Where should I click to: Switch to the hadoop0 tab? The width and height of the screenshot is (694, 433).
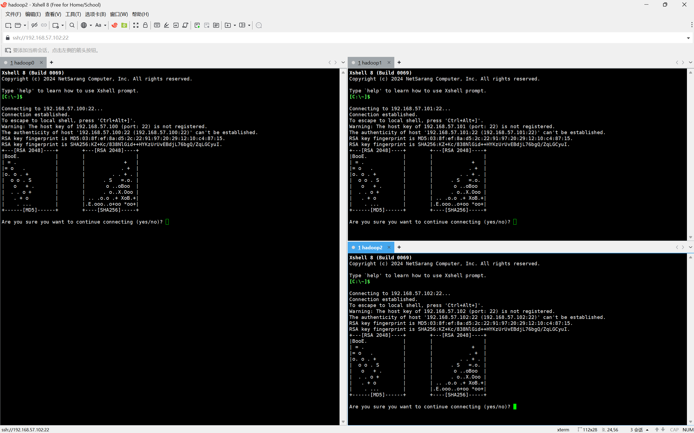(x=22, y=63)
